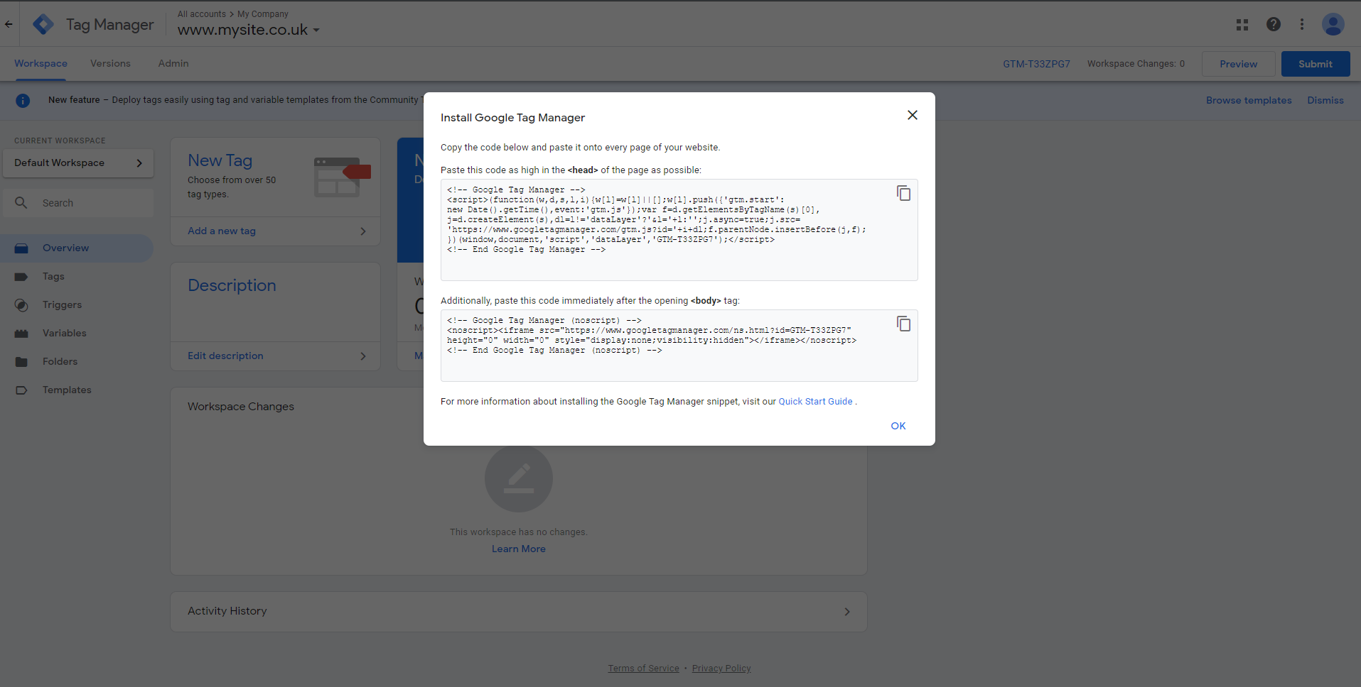Open the Terms of Service link
The image size is (1361, 687).
[643, 669]
